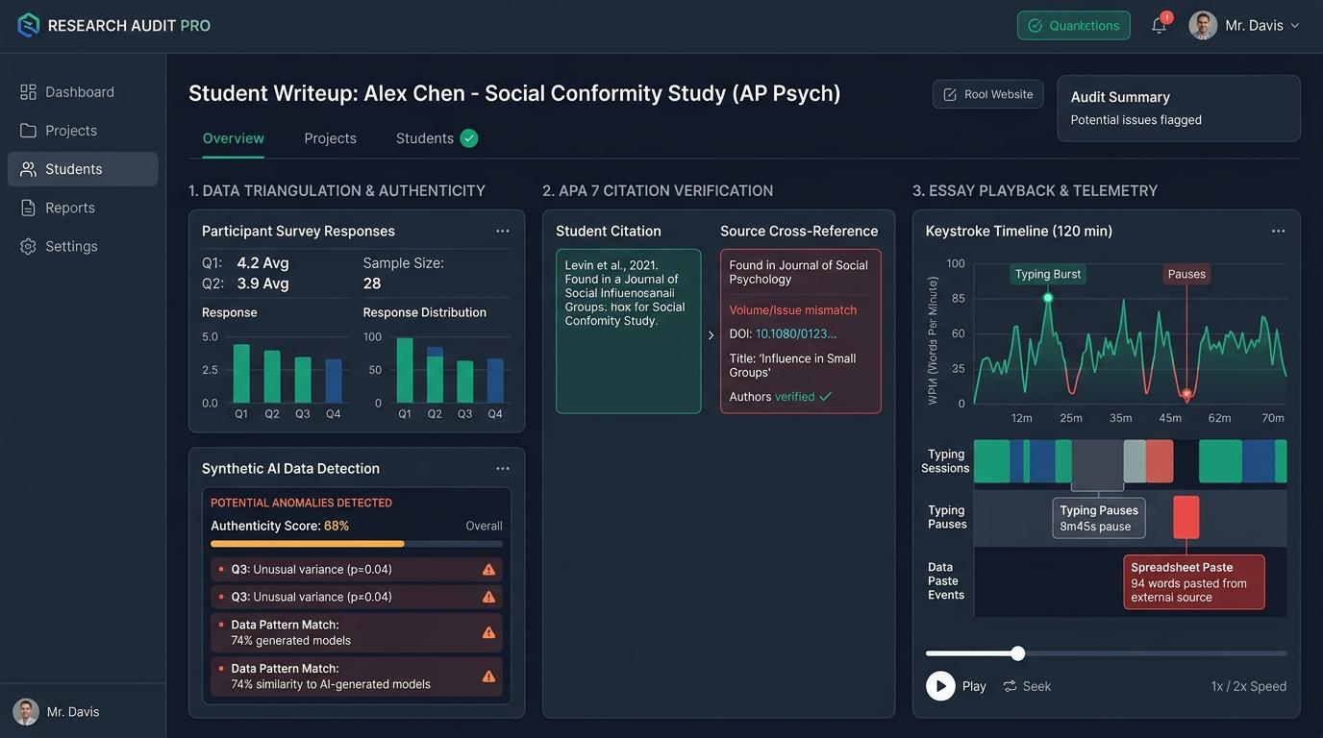Open the Dashboard sidebar item

pyautogui.click(x=83, y=92)
